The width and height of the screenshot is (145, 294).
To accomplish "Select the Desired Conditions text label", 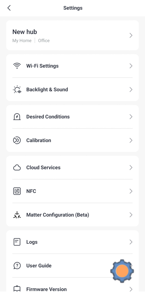I will point(48,117).
